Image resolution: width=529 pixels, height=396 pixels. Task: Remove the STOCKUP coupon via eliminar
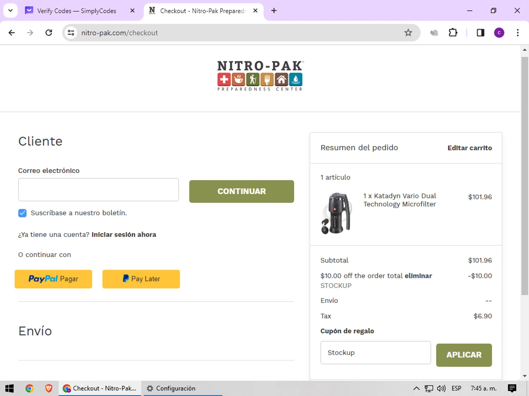(x=418, y=276)
